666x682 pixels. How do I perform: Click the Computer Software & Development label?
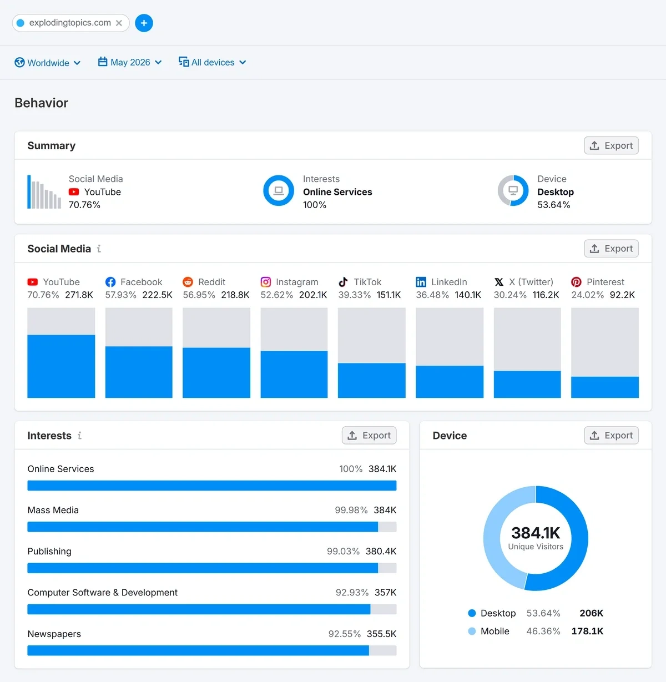point(103,593)
